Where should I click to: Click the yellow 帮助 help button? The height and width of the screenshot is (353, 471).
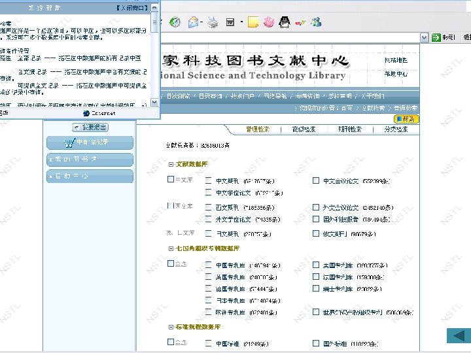point(406,119)
